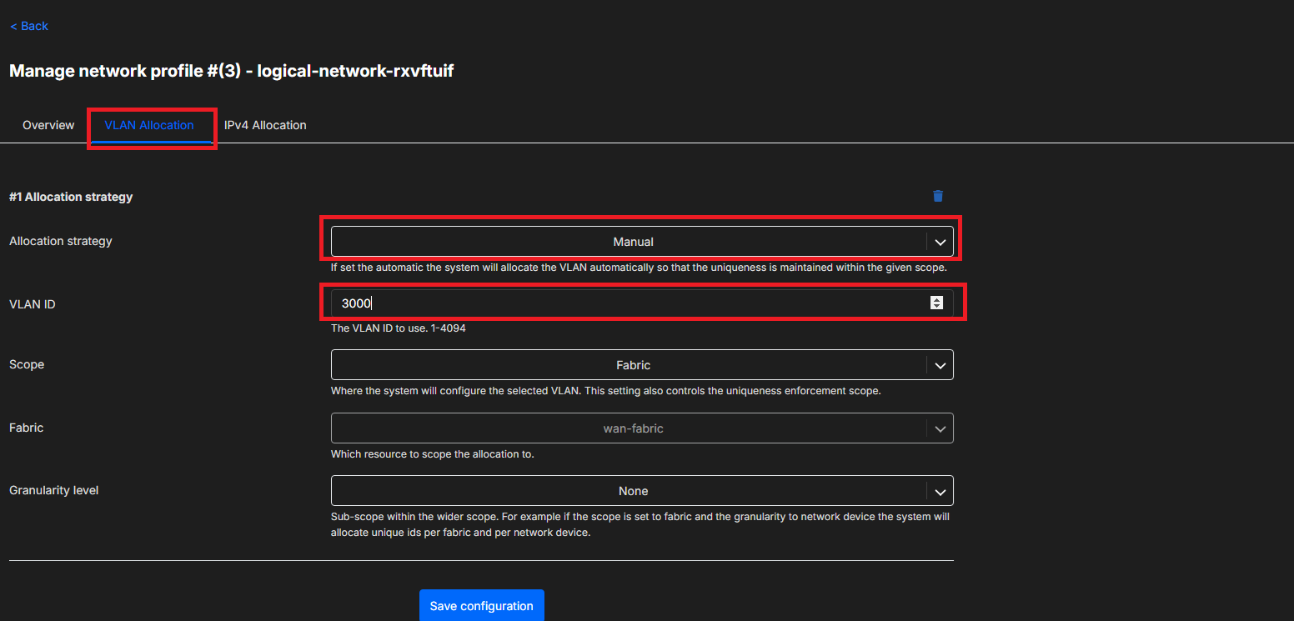Switch to the Overview tab
This screenshot has height=621, width=1294.
(x=48, y=125)
